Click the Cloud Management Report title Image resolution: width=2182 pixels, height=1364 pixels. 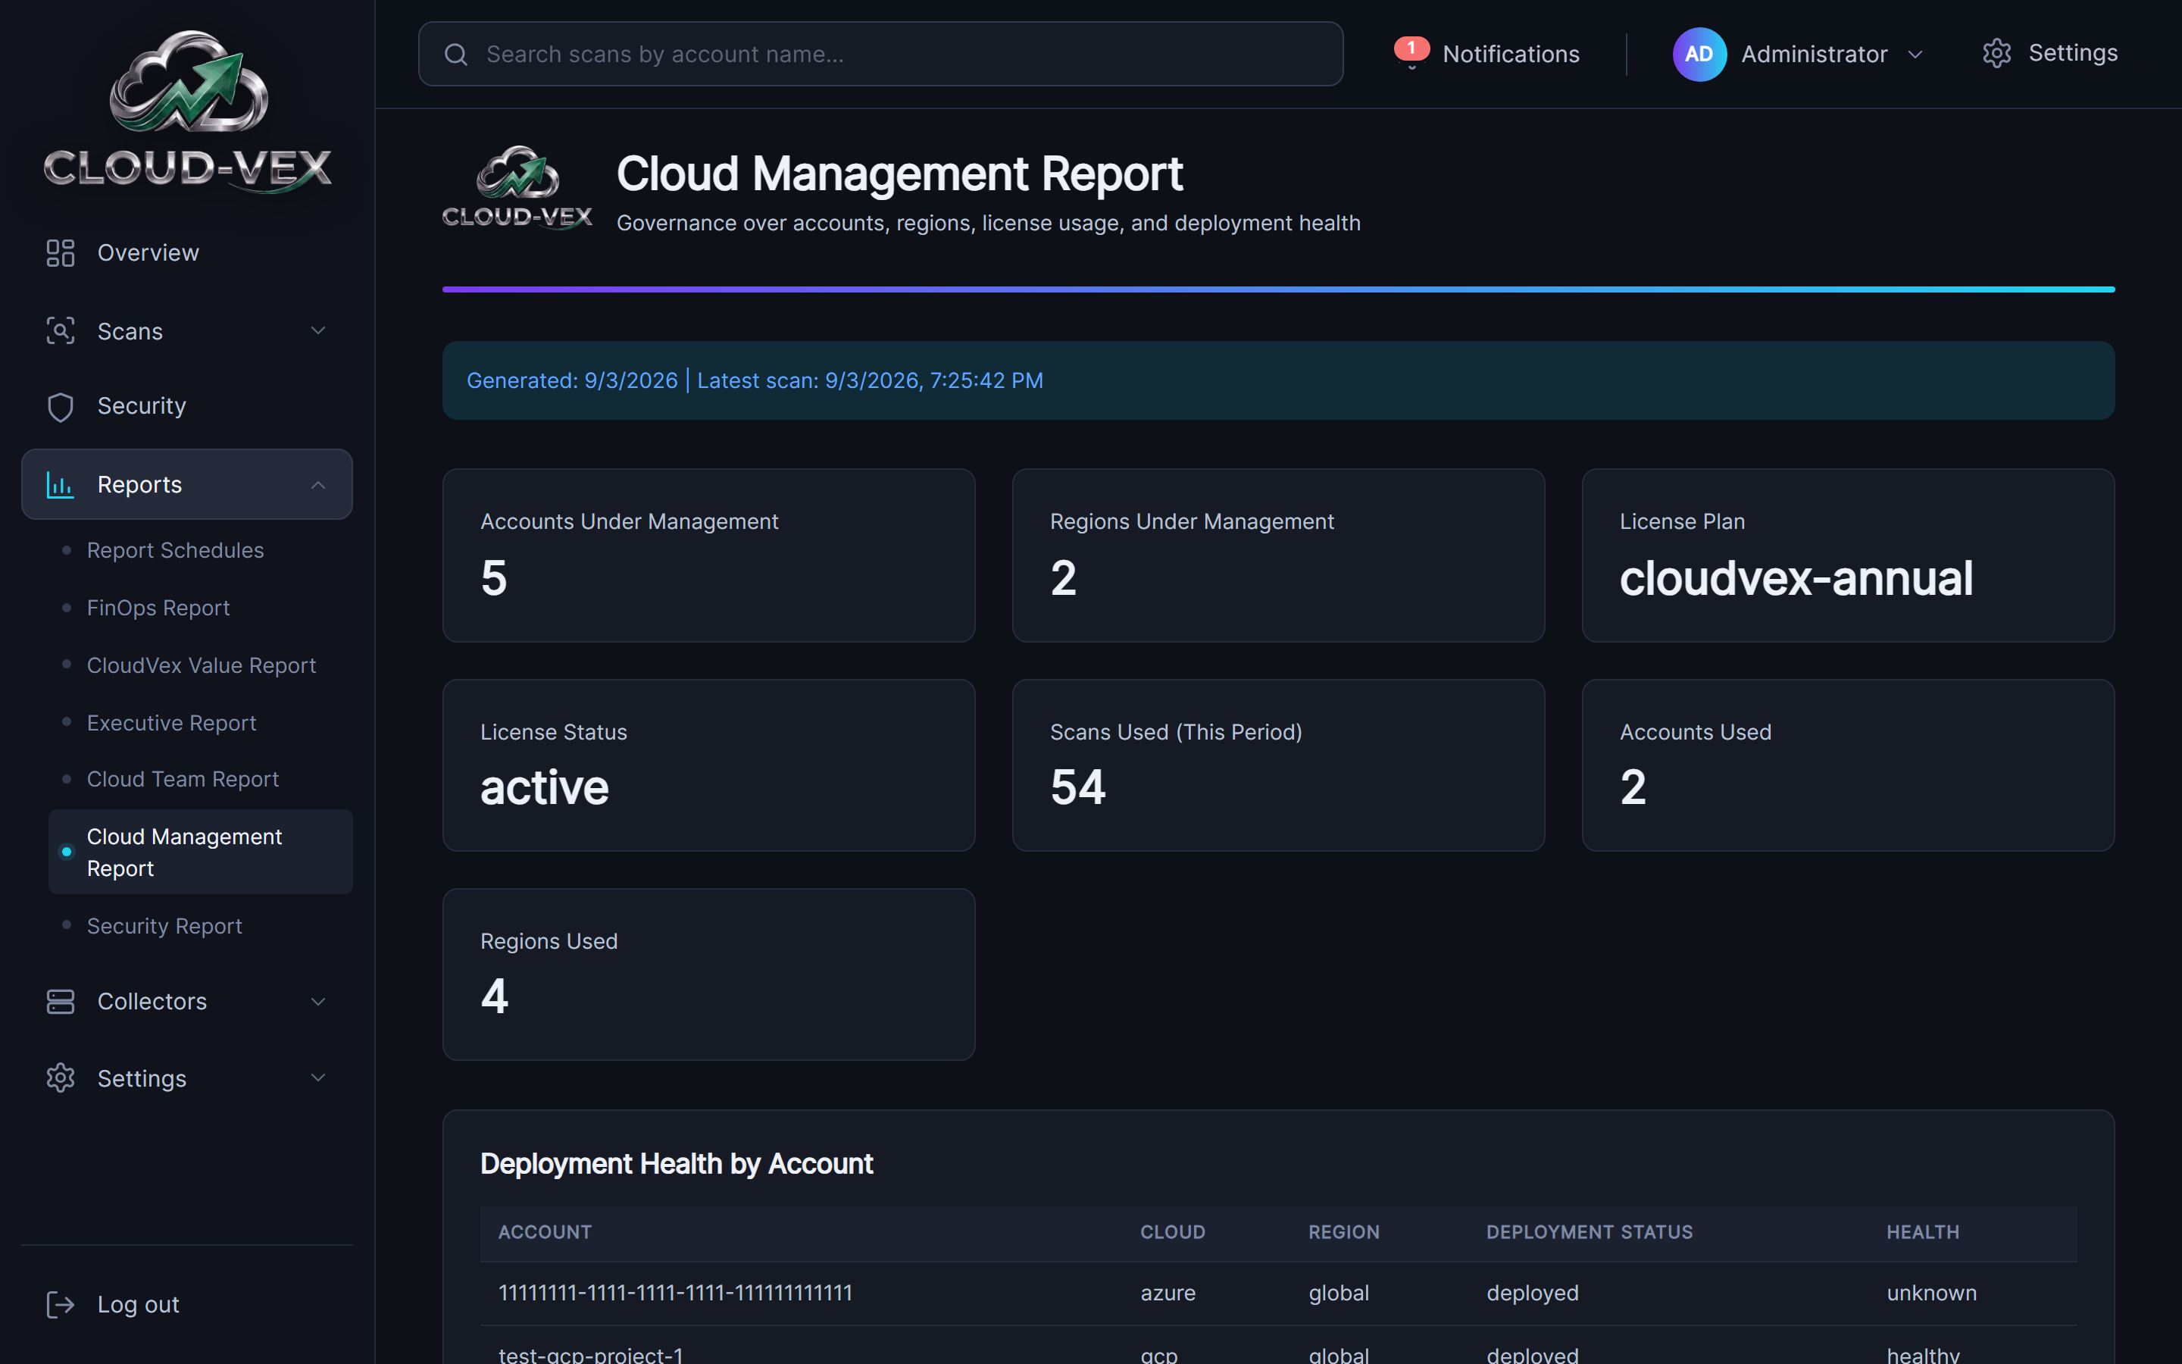(899, 174)
